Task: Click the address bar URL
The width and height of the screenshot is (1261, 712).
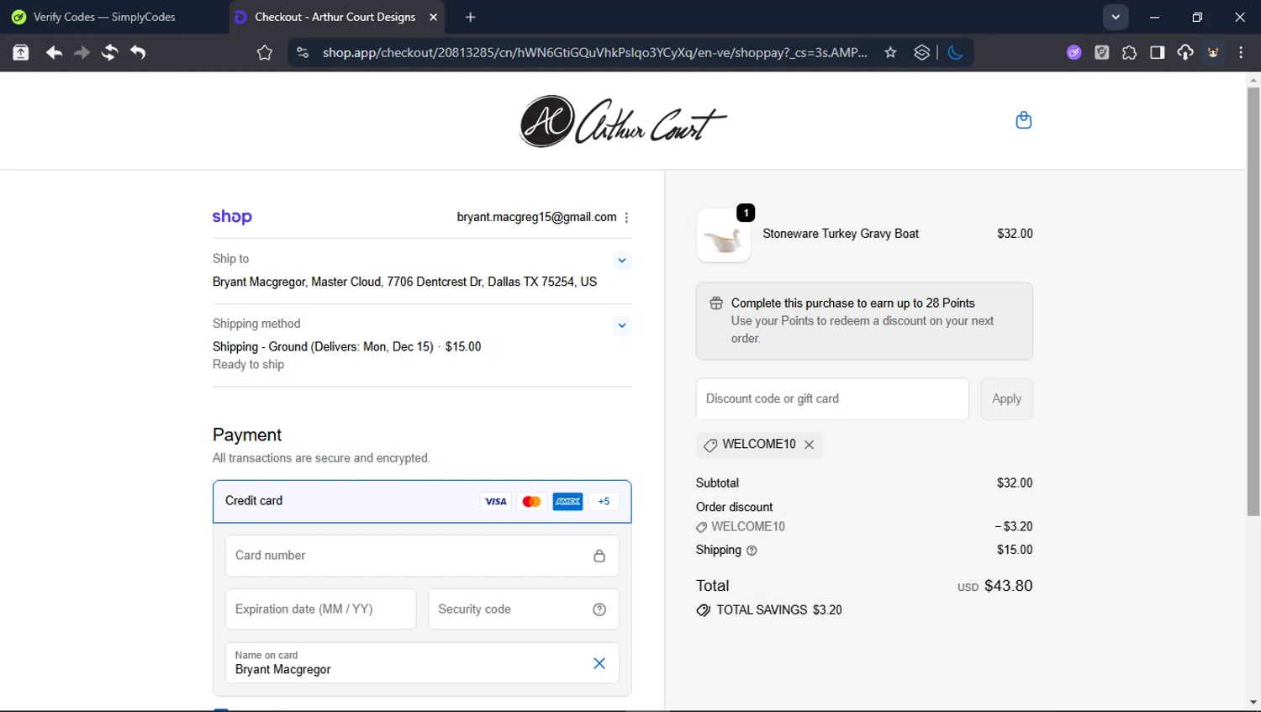Action: pos(594,53)
